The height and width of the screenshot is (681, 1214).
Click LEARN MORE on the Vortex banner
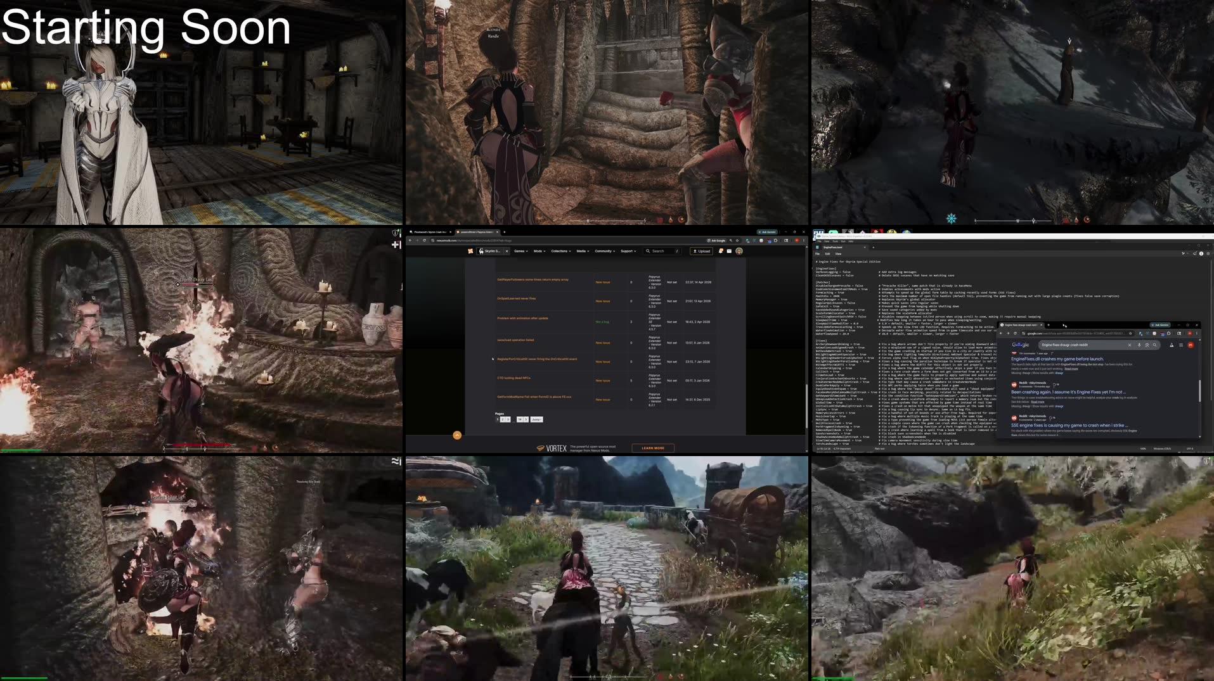coord(653,448)
